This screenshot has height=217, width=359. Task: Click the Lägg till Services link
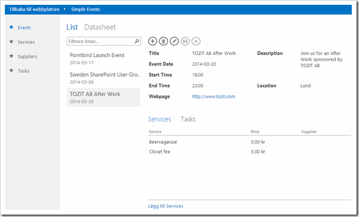tap(165, 206)
